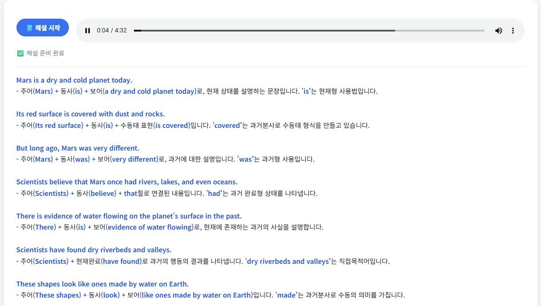The image size is (541, 306).
Task: Click the audio progress bar to seek
Action: (309, 31)
